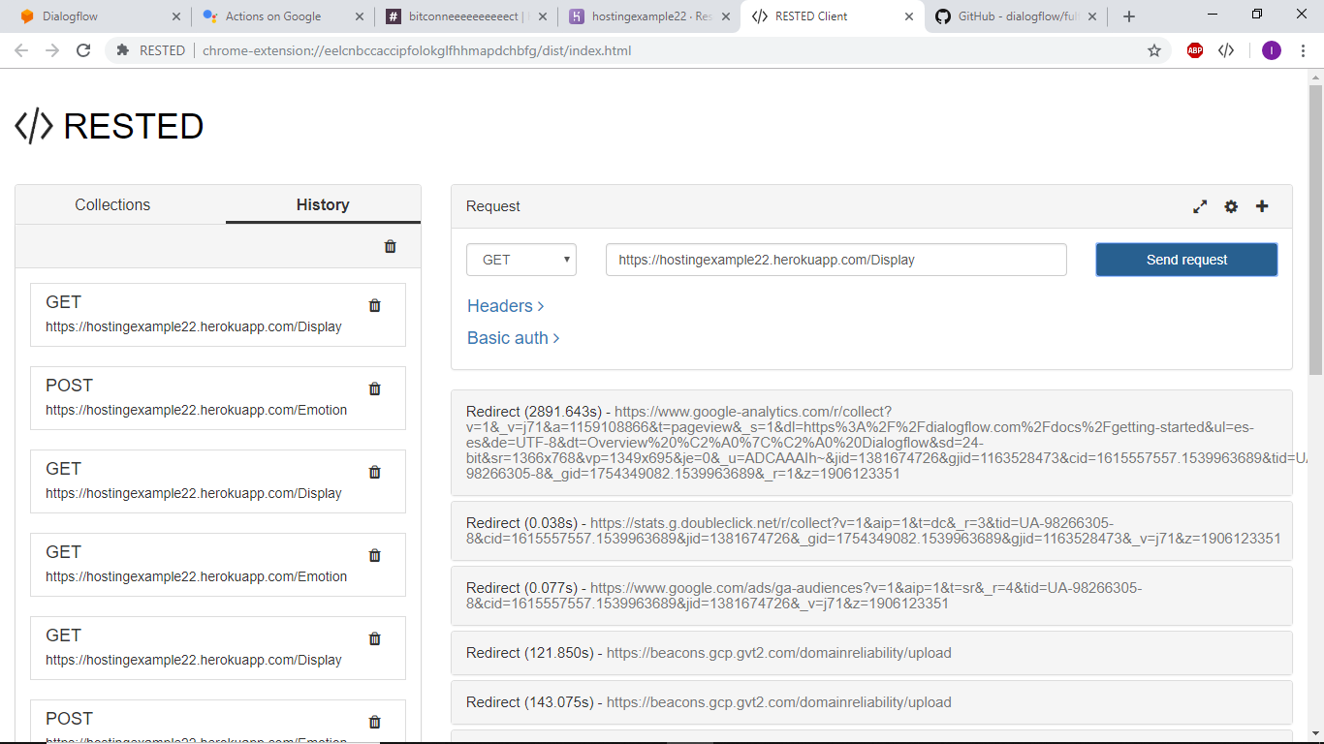Open the RESTED extension toolbar icon
The height and width of the screenshot is (744, 1324).
point(1226,50)
